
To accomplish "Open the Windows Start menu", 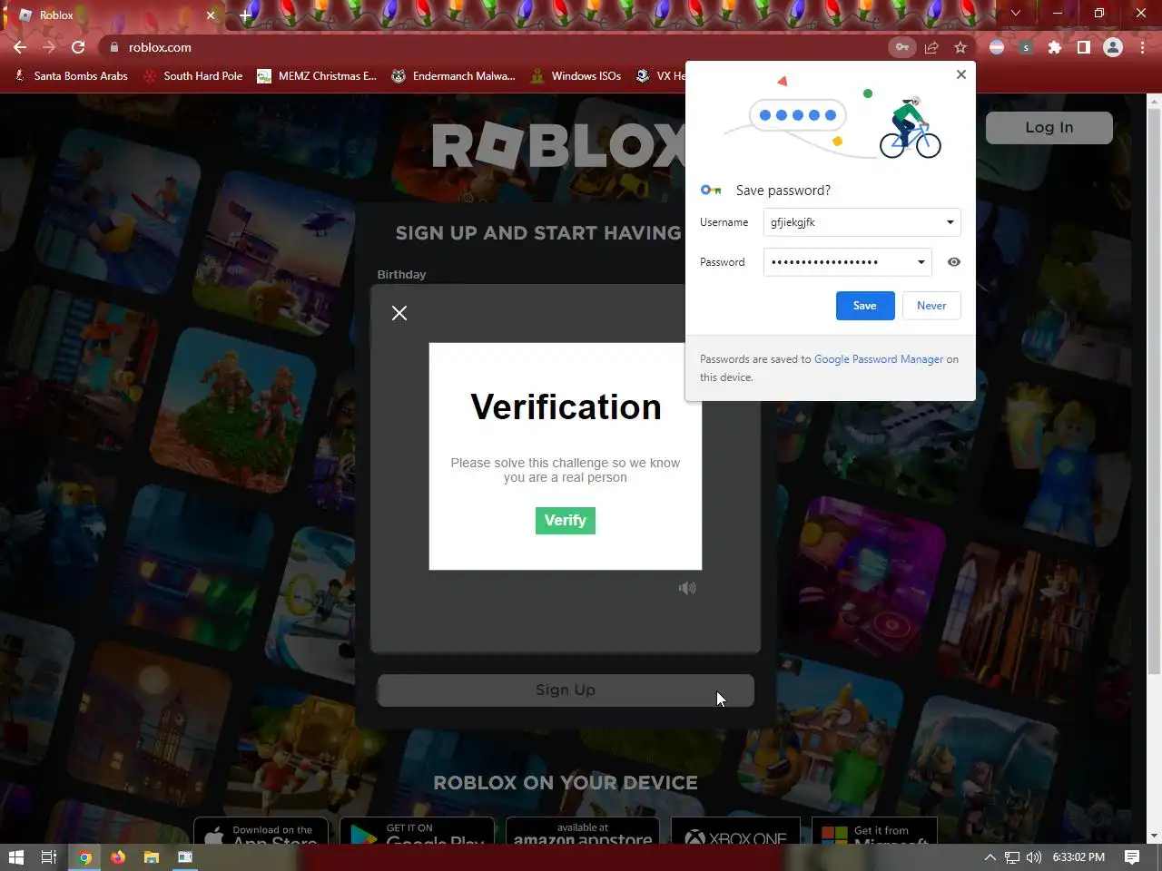I will [15, 856].
